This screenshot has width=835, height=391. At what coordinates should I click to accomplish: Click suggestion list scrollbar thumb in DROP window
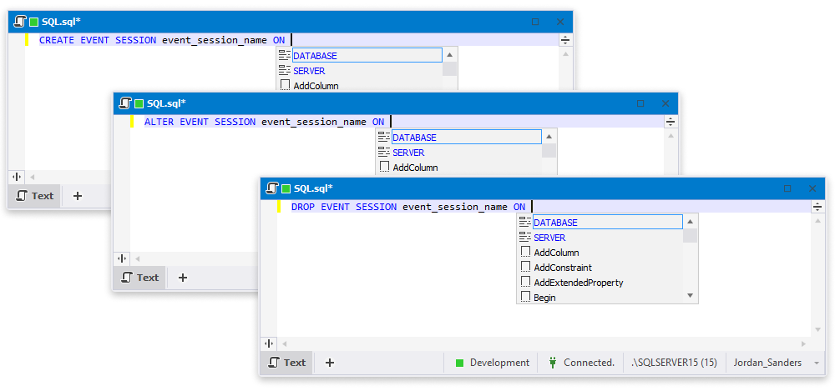tap(691, 236)
